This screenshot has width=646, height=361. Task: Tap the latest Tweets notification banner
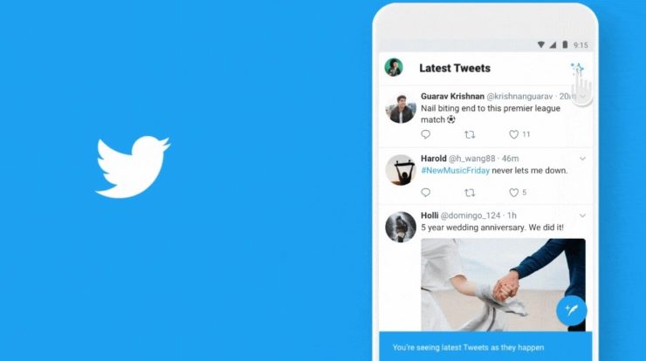click(485, 346)
